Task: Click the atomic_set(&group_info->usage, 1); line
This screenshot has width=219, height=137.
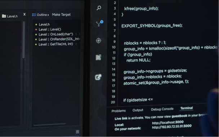Action: [156, 82]
